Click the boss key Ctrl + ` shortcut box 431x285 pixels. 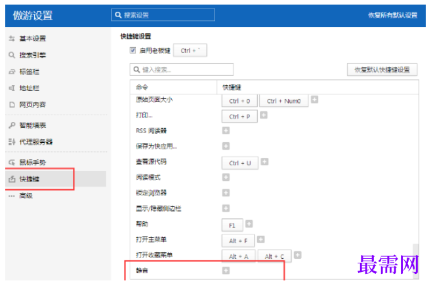(190, 50)
